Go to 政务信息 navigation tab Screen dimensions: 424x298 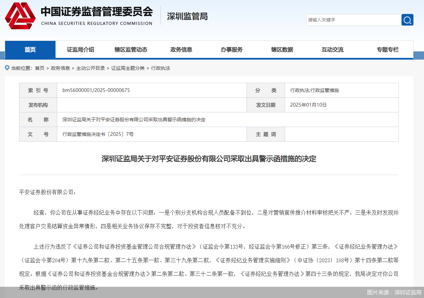coord(181,50)
